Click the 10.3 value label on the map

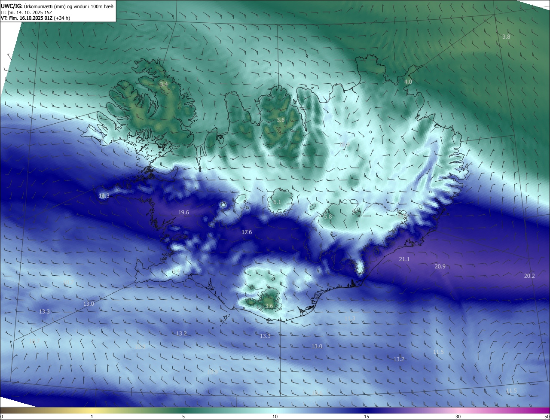(x=104, y=196)
